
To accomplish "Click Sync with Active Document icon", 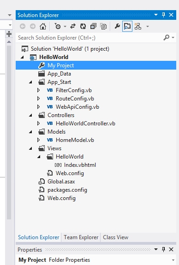I will tap(73, 26).
